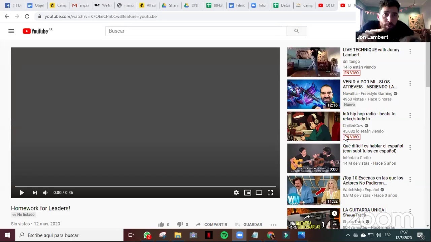
Task: Click the video progress bar
Action: click(x=145, y=186)
